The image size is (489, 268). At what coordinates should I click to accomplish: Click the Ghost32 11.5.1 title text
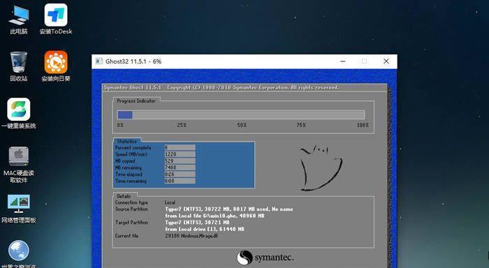pyautogui.click(x=133, y=61)
